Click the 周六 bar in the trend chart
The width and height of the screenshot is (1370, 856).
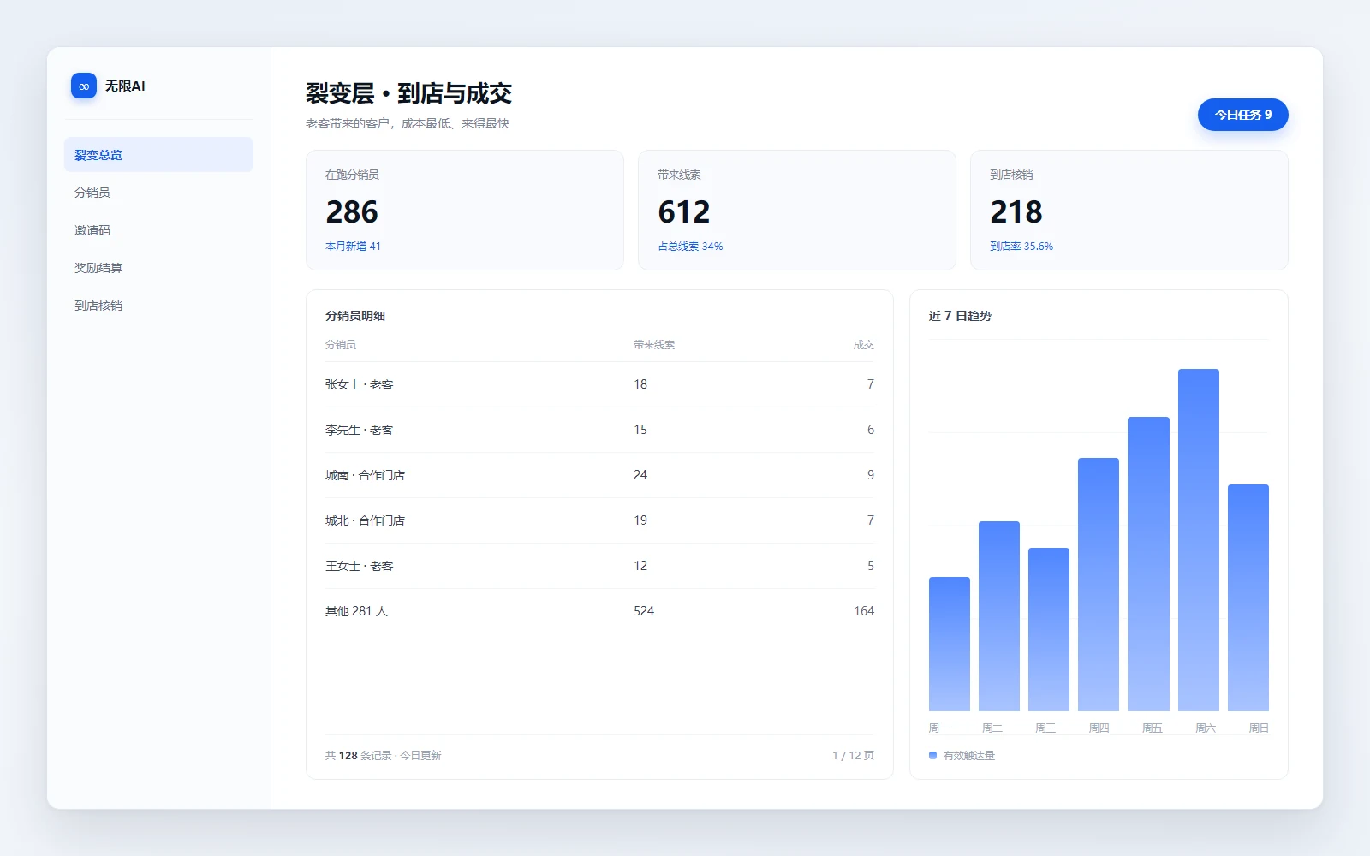(x=1198, y=540)
